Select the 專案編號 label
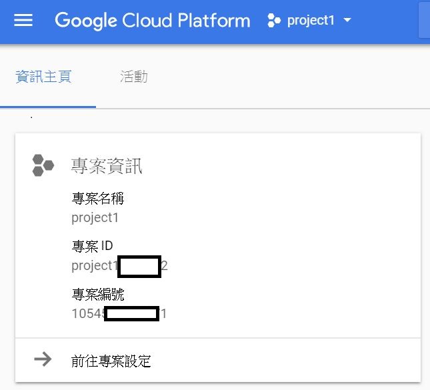430x390 pixels. tap(98, 294)
